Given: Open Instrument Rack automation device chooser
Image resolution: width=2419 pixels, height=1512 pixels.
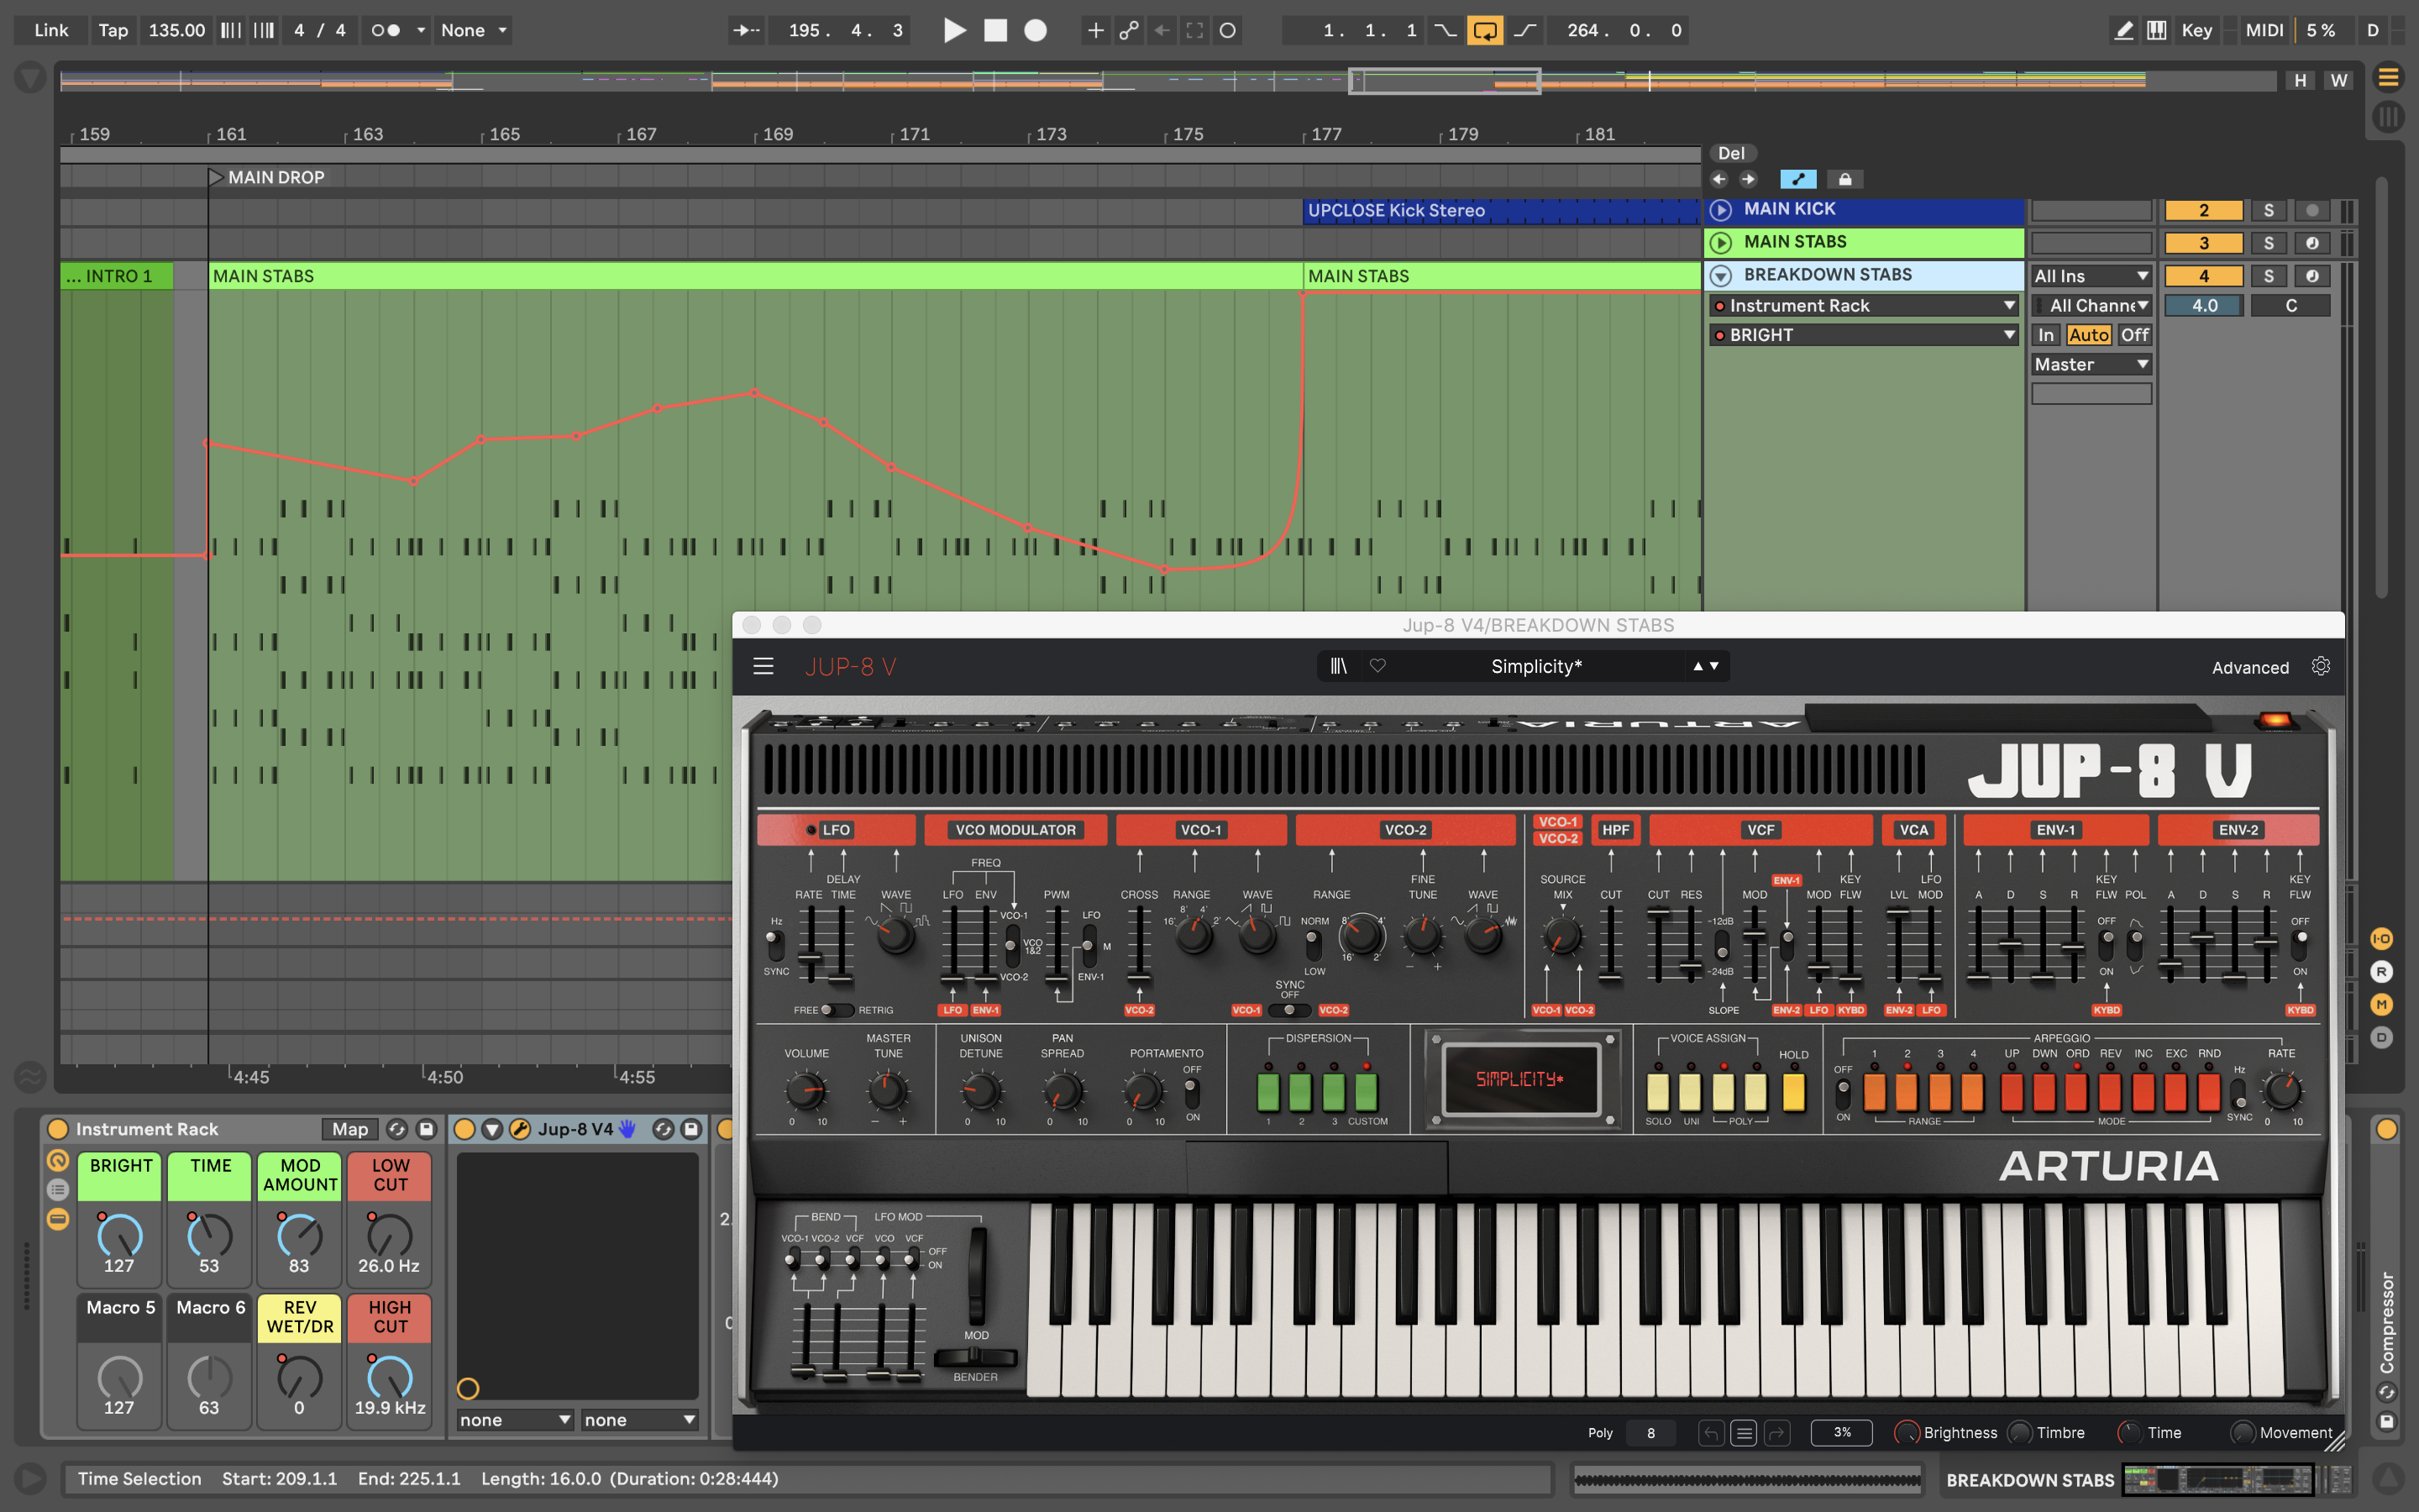Looking at the screenshot, I should click(x=1865, y=306).
